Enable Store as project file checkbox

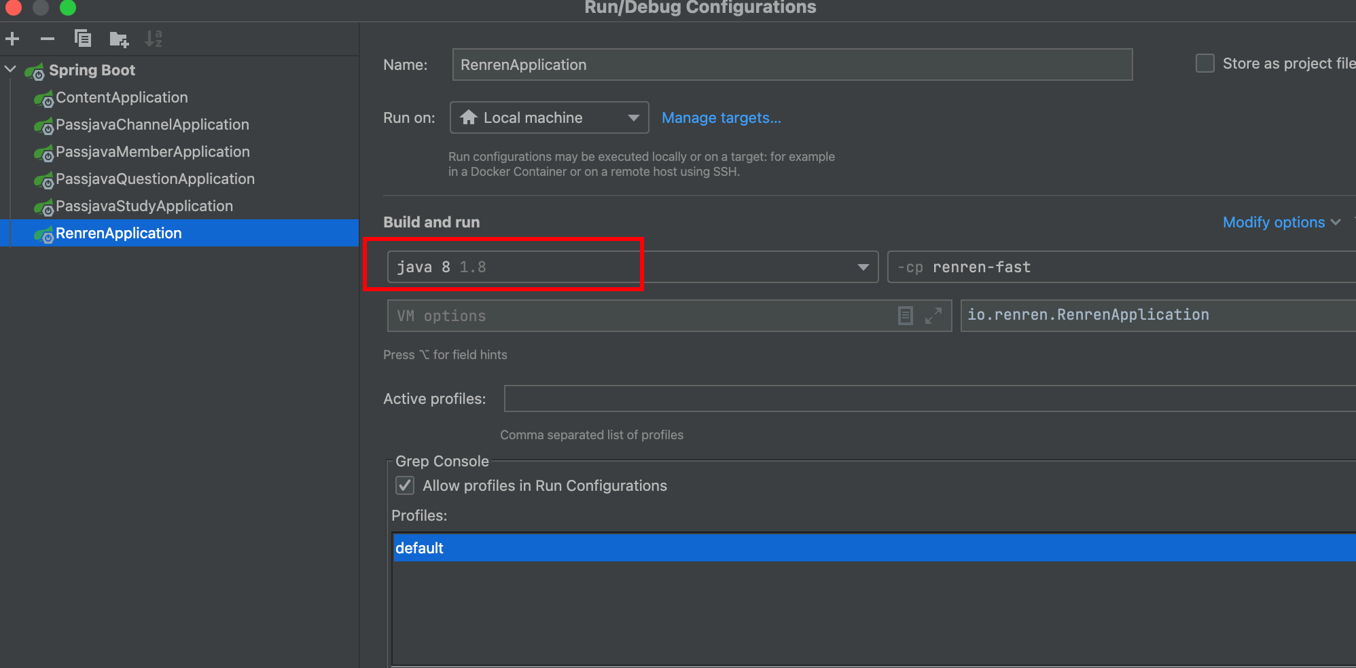(x=1205, y=64)
